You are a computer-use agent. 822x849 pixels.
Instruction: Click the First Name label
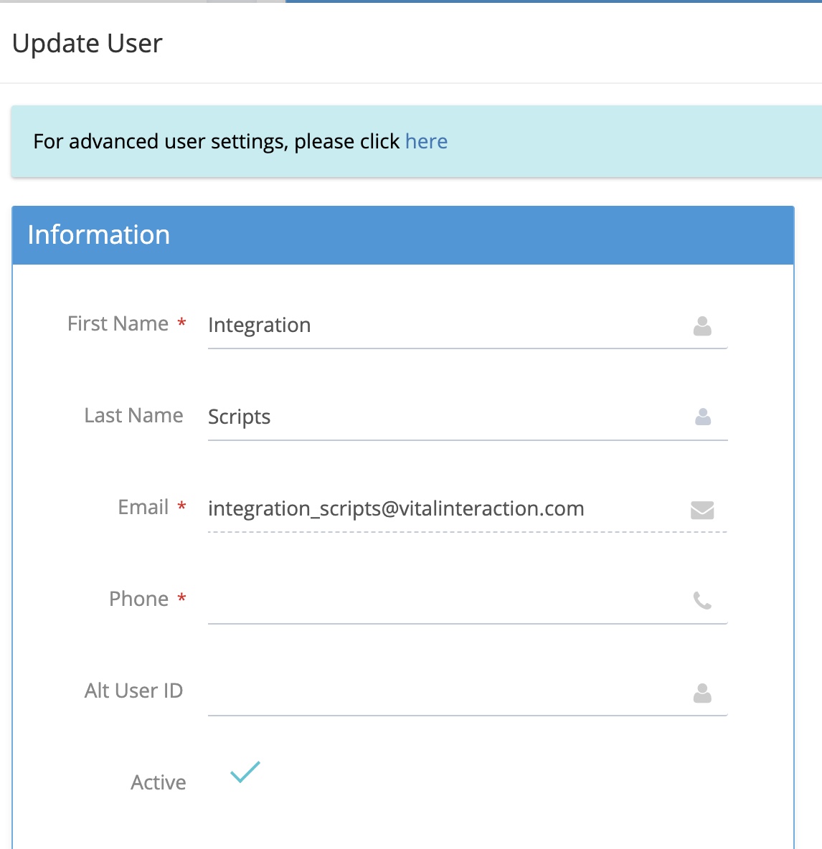tap(118, 324)
